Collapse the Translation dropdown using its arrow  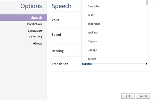[146, 64]
